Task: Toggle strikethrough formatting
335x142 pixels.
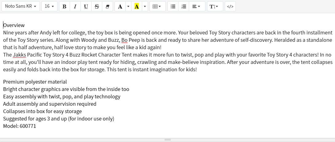Action: [97, 6]
